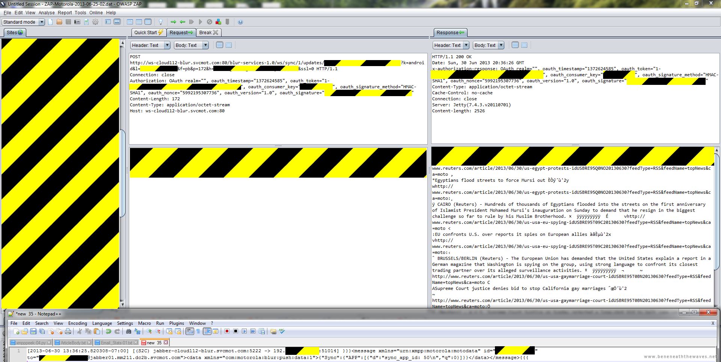
Task: Click ZAP toolbar bookmark-shaped grey icon
Action: click(228, 22)
